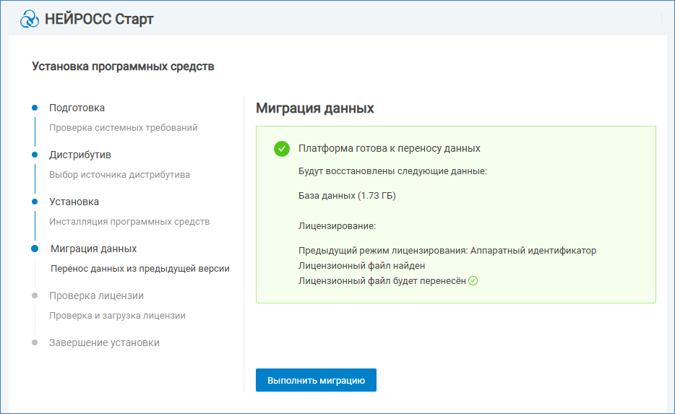Click 'Выбор источника дистрибутива' description
Viewport: 675px width, 414px height.
pos(119,175)
